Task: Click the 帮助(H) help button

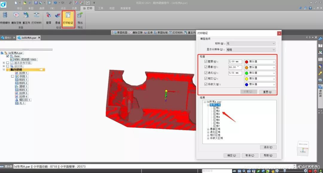Action: tap(268, 155)
